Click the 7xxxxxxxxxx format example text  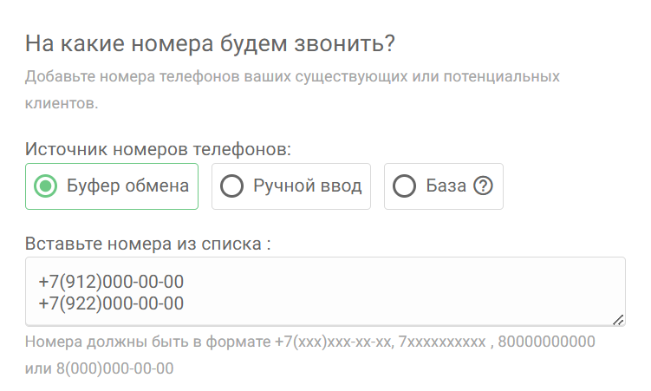tap(442, 342)
